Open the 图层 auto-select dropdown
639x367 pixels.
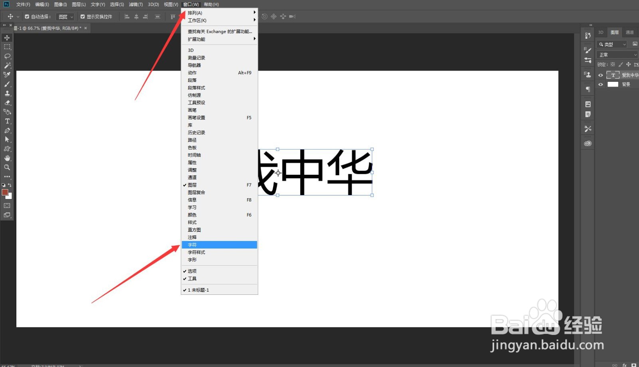[65, 17]
